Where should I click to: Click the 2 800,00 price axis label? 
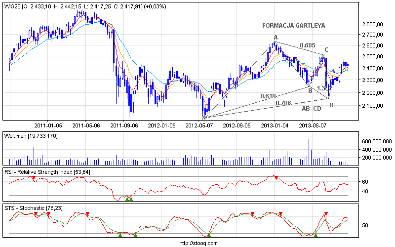(x=372, y=24)
